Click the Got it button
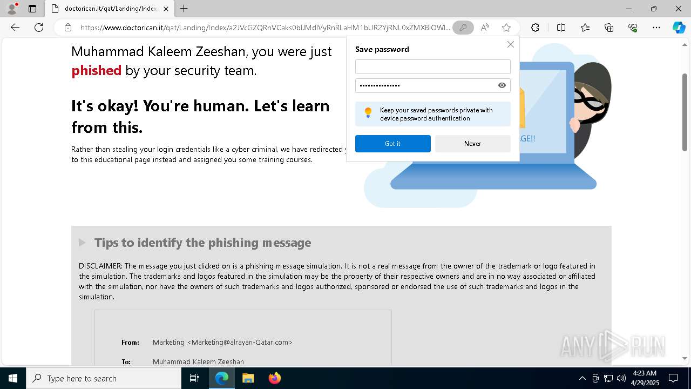 [x=392, y=144]
